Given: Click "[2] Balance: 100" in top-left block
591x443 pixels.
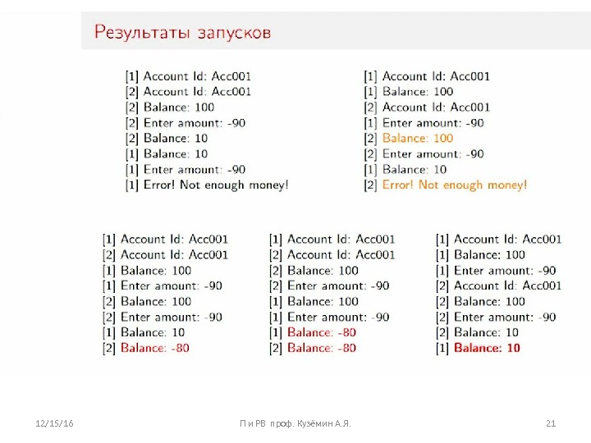Looking at the screenshot, I should pos(170,107).
